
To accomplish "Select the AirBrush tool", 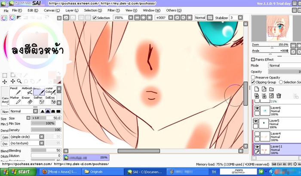I will [x=27, y=91].
